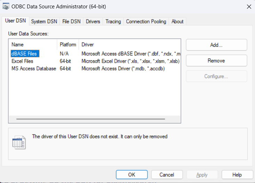Click the Cancel button
Screen dimensions: 255x183
(x=167, y=175)
